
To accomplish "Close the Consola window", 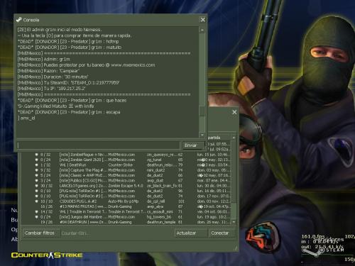I will pyautogui.click(x=203, y=20).
